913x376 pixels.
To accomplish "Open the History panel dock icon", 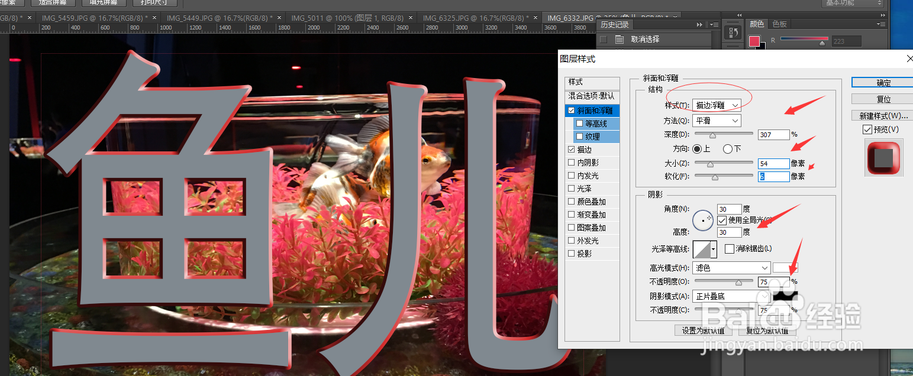I will click(734, 33).
